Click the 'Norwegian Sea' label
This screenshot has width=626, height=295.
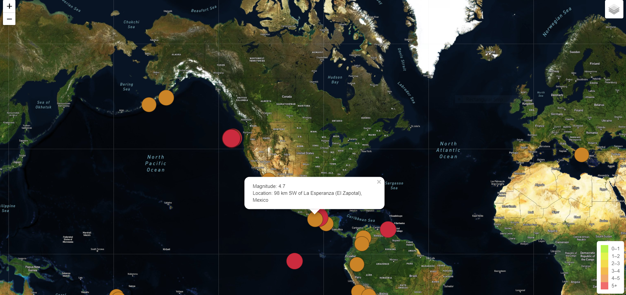557,22
